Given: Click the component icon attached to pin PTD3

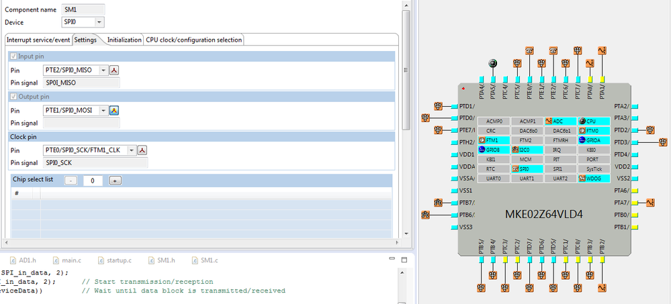Looking at the screenshot, I should tap(664, 142).
